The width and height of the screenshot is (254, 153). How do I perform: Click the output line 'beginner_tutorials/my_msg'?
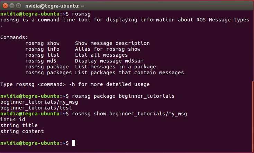(39, 102)
